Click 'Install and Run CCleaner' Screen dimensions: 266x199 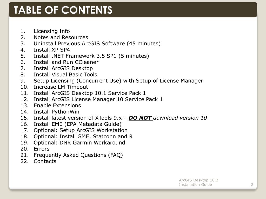(66, 62)
